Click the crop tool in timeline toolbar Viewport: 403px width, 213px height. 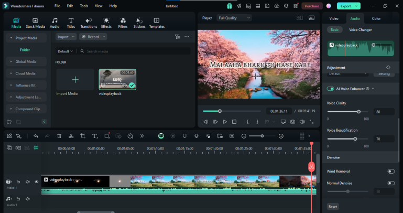(83, 136)
